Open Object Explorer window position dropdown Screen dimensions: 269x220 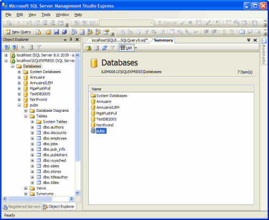click(x=65, y=40)
